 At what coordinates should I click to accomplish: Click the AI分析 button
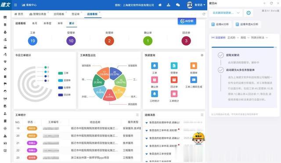pyautogui.click(x=187, y=21)
